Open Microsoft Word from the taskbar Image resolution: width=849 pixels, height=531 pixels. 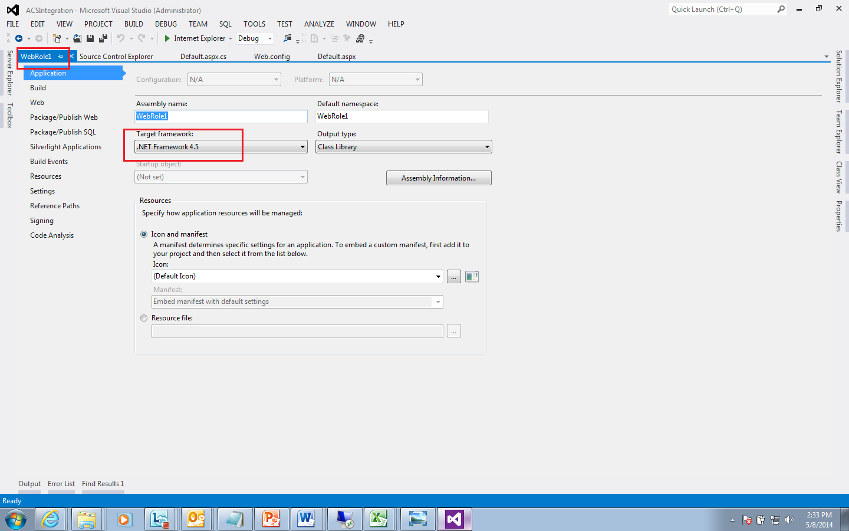tap(306, 519)
